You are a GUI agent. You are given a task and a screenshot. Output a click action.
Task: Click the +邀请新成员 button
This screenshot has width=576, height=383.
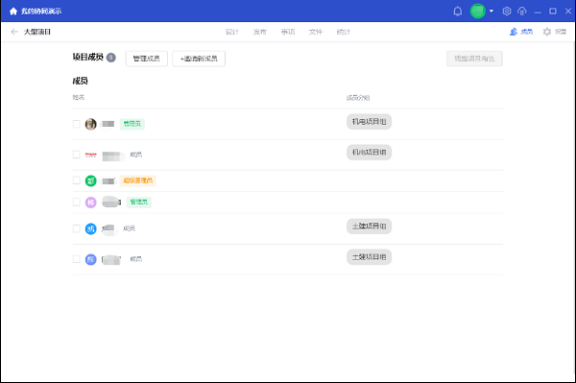coord(199,59)
